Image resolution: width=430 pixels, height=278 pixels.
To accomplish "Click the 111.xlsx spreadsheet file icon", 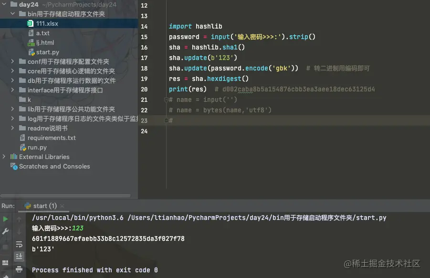I will [31, 23].
